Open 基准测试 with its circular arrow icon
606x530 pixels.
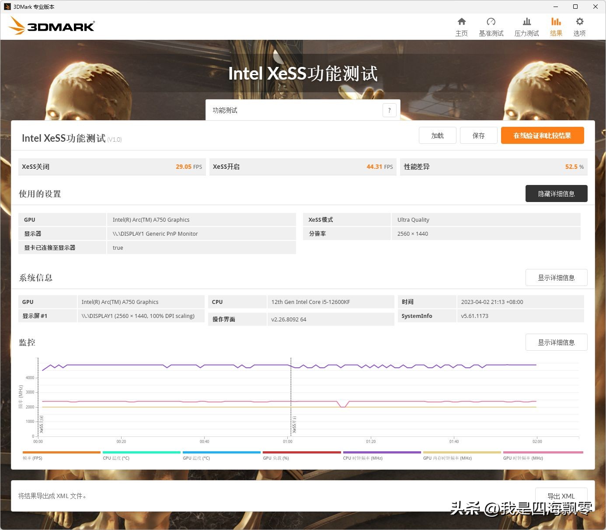pos(491,25)
